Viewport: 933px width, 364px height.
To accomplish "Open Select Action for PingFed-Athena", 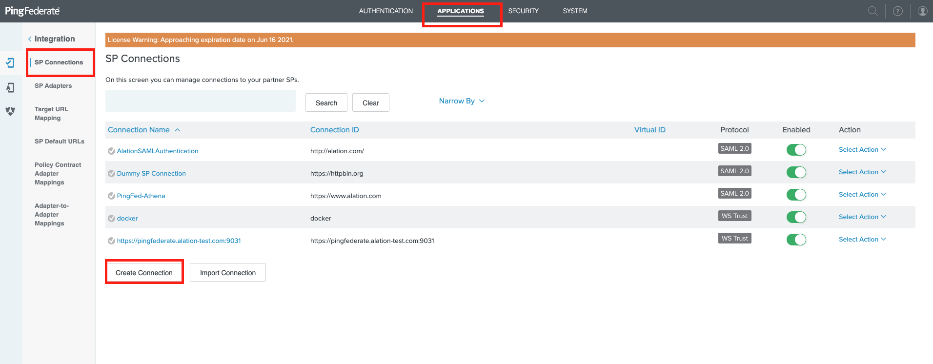I will coord(862,195).
